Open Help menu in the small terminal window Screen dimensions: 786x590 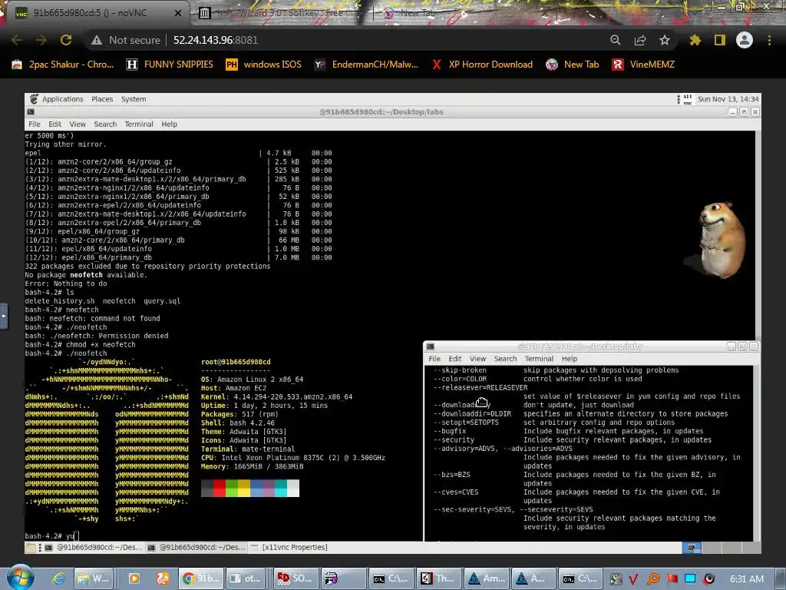pos(570,359)
